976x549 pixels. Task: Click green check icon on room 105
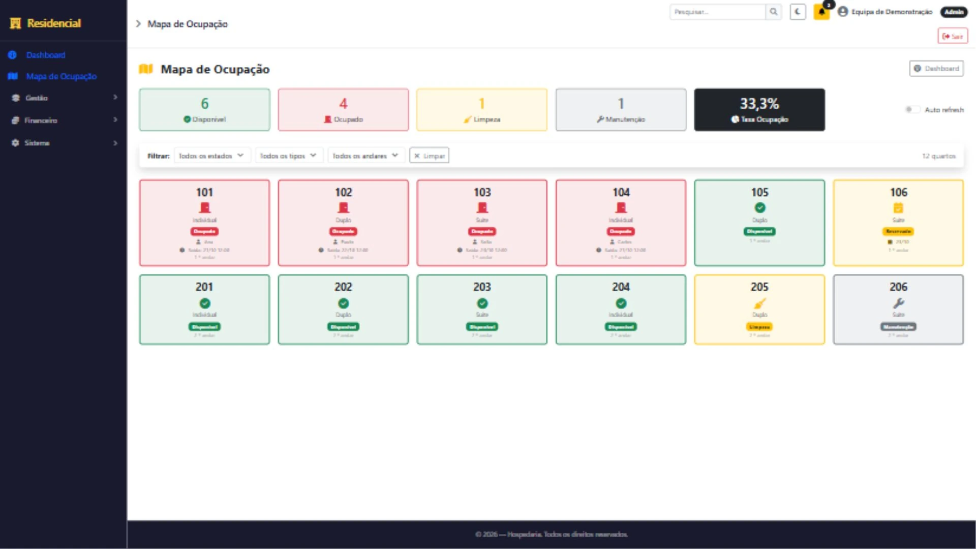point(759,208)
